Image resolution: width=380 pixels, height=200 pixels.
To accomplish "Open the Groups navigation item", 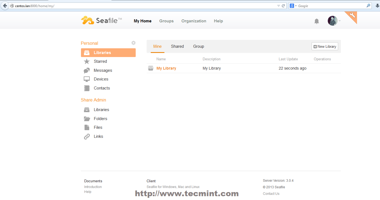I will click(166, 21).
